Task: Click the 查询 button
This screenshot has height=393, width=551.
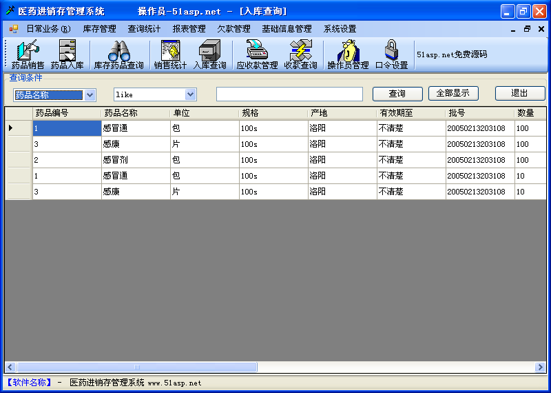Action: [397, 94]
